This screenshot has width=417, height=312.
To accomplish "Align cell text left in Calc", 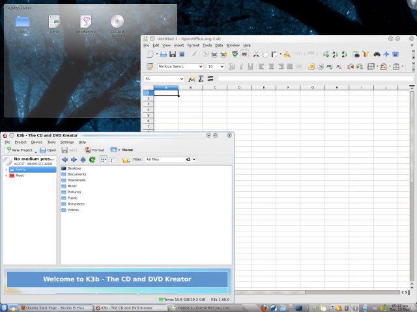I will [x=261, y=66].
